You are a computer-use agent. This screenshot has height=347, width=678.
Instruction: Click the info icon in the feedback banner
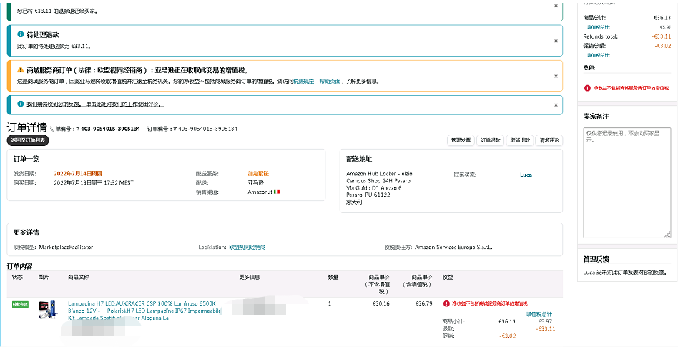click(x=20, y=104)
